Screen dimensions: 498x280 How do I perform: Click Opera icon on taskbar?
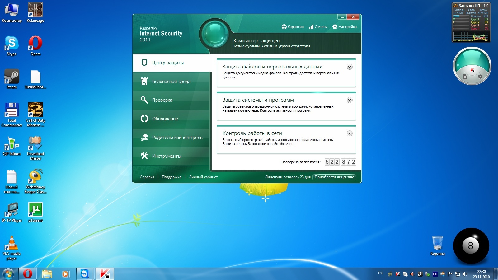[x=27, y=274]
